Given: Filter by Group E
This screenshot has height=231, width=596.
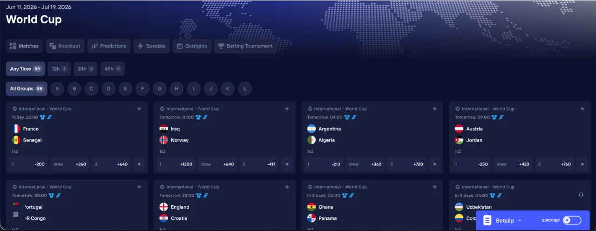Looking at the screenshot, I should 126,88.
